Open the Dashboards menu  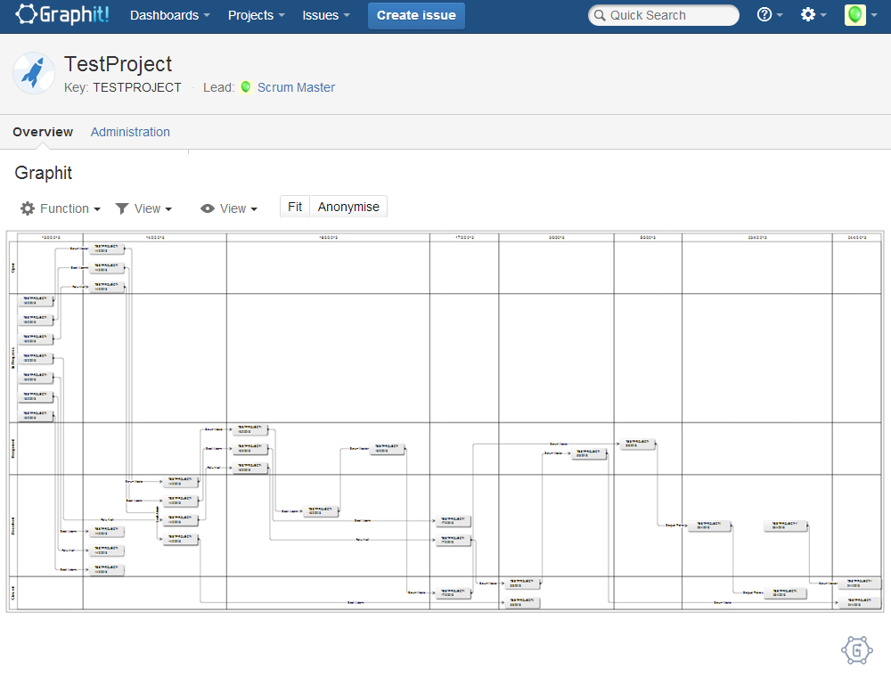(169, 15)
